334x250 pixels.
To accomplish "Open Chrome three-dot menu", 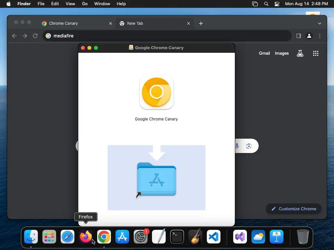I will point(320,36).
